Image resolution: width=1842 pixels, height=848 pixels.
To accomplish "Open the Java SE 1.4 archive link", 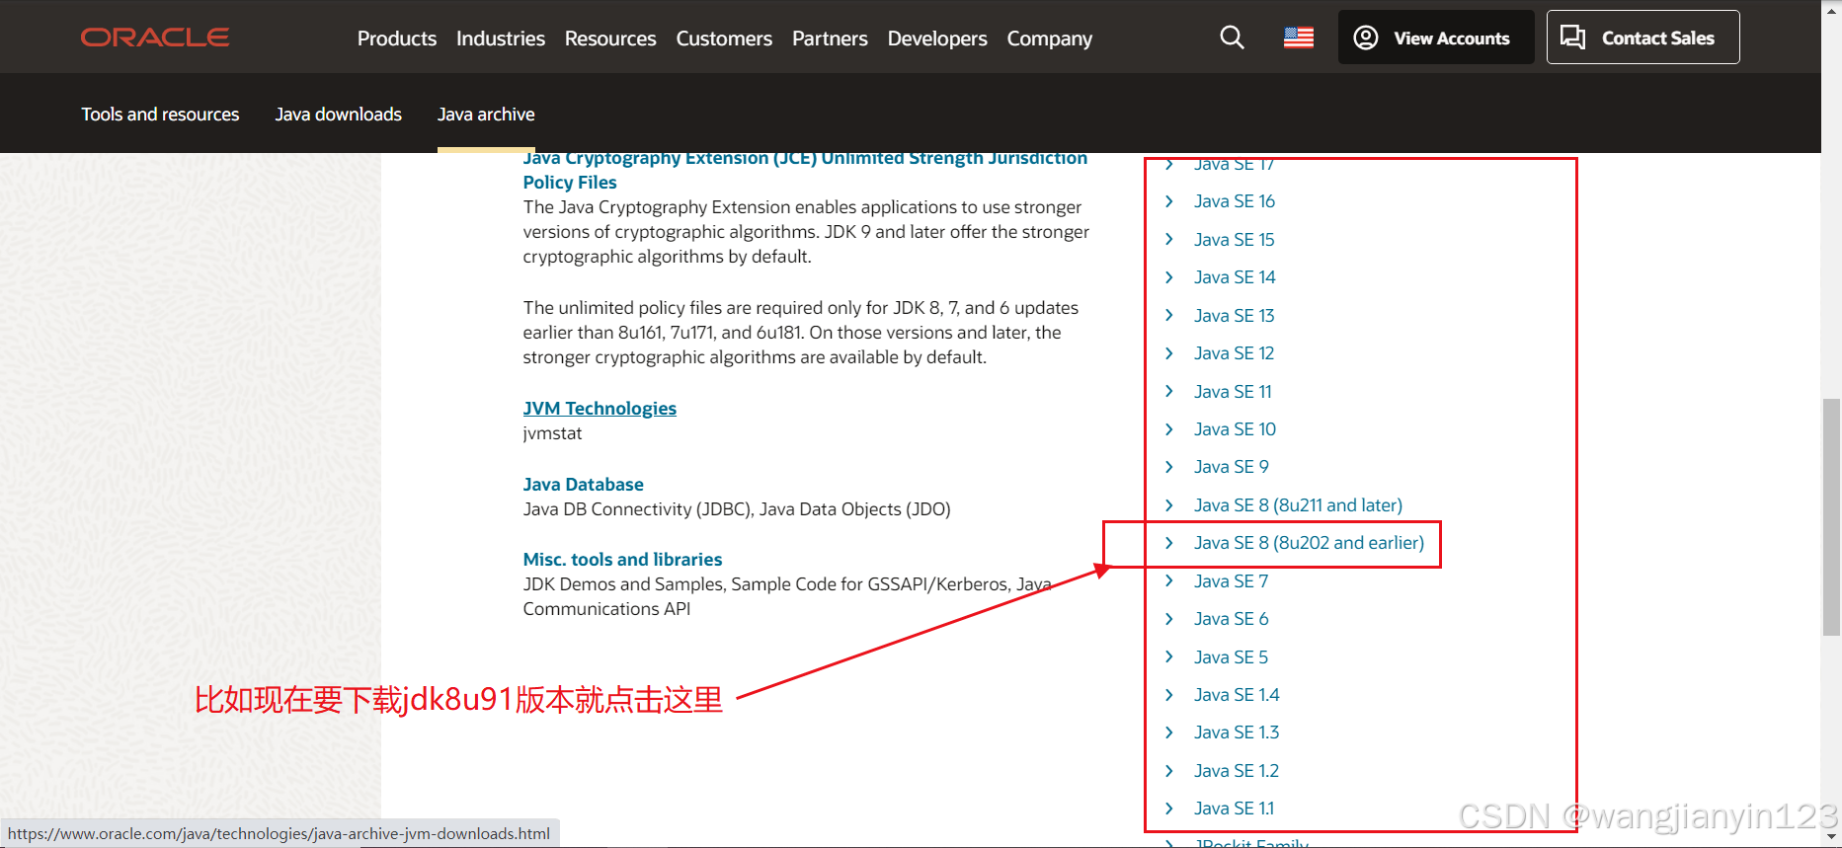I will coord(1237,695).
